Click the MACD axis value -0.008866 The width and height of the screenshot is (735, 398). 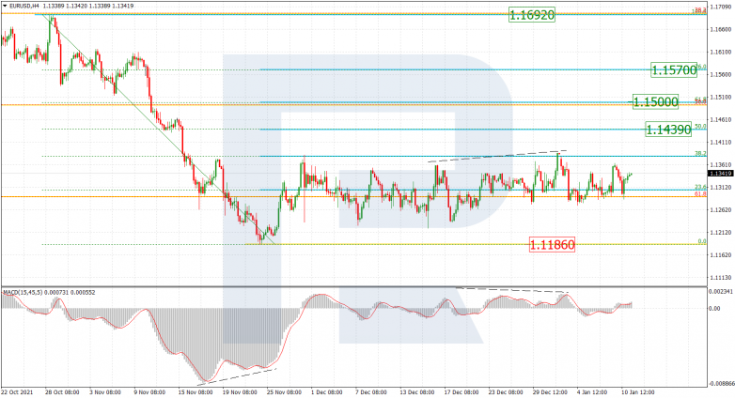point(722,384)
